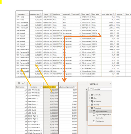Open filter dropdown on adjustment percetual column
This screenshot has height=134, width=131.
pyautogui.click(x=76, y=87)
